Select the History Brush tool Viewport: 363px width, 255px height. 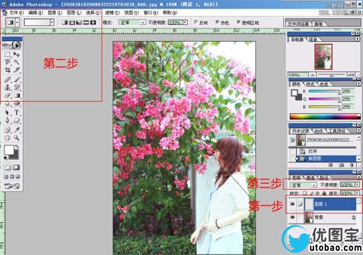pyautogui.click(x=16, y=87)
